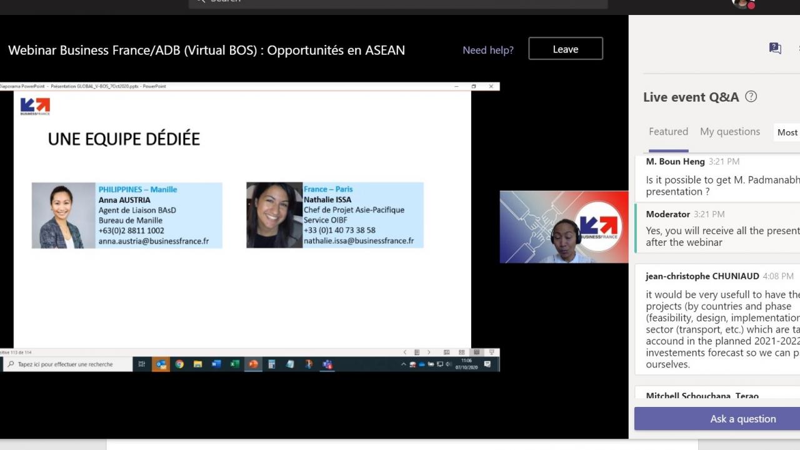Click the Windows search box 'Tapez ici pour effectuer une recherche'

(67, 364)
